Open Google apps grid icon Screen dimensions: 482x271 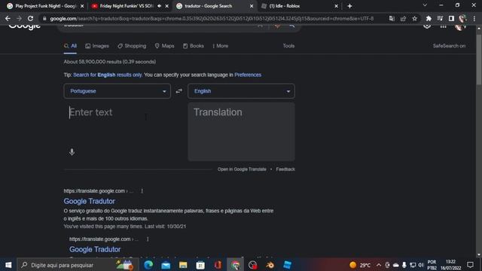(443, 26)
